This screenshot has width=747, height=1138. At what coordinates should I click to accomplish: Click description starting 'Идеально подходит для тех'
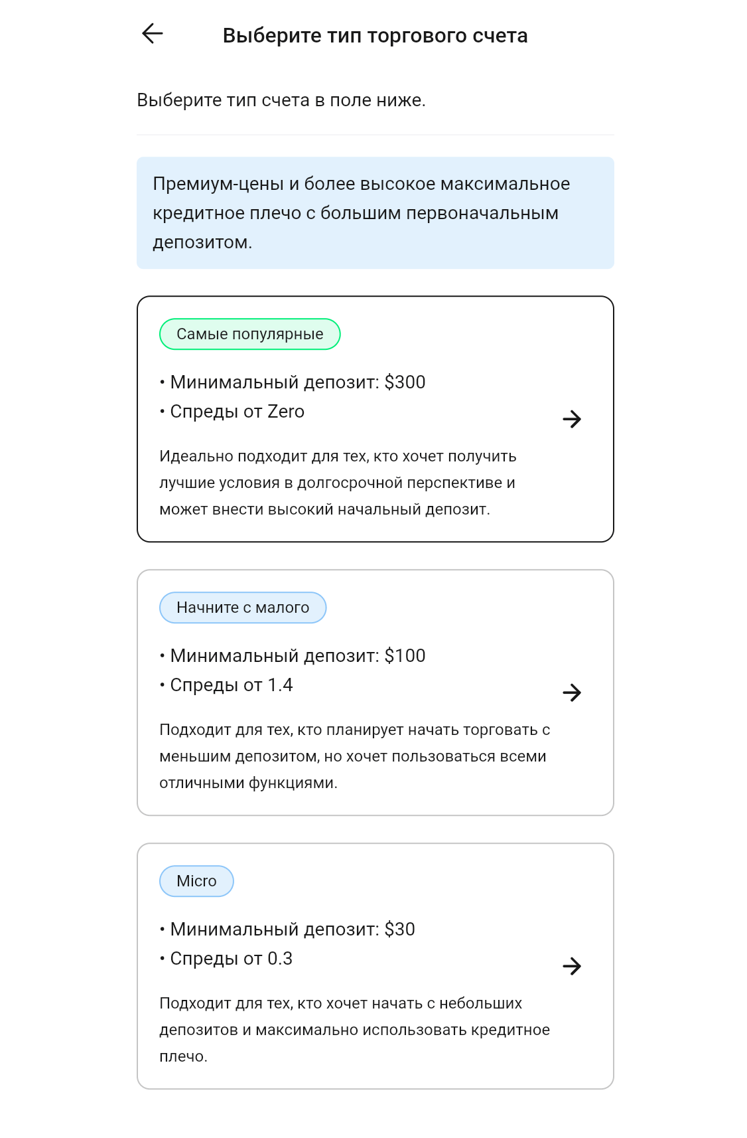(x=337, y=483)
